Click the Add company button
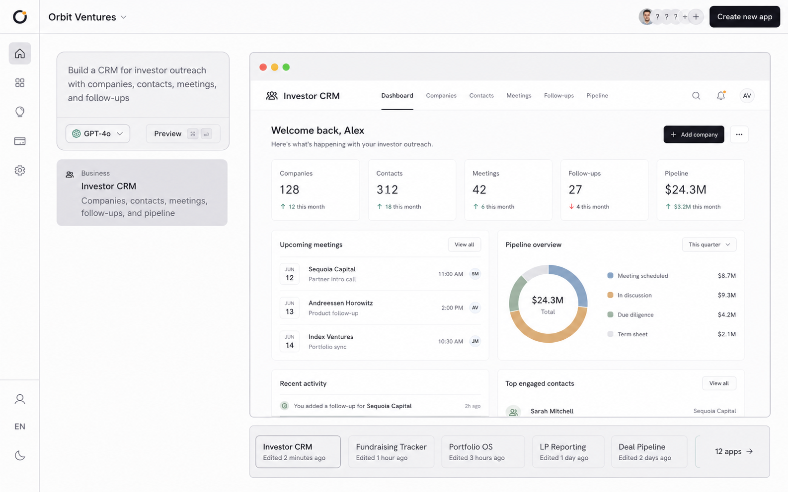The width and height of the screenshot is (788, 492). (694, 134)
